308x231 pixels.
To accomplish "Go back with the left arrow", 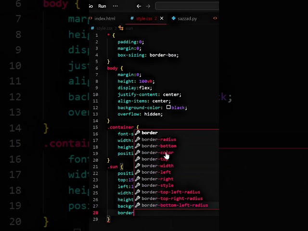I will [139, 6].
